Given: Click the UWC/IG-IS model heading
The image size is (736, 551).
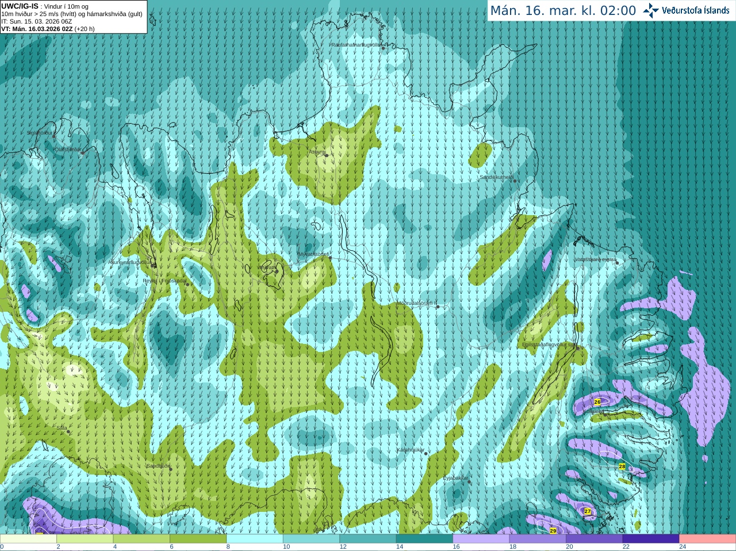Looking at the screenshot, I should tap(20, 6).
